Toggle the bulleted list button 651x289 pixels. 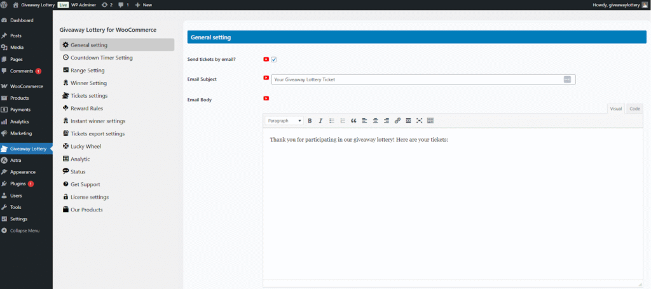(332, 121)
